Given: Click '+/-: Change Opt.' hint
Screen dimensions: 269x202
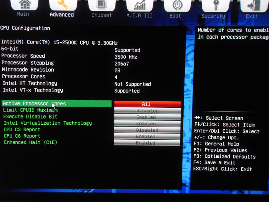Looking at the screenshot, I should tap(216, 137).
